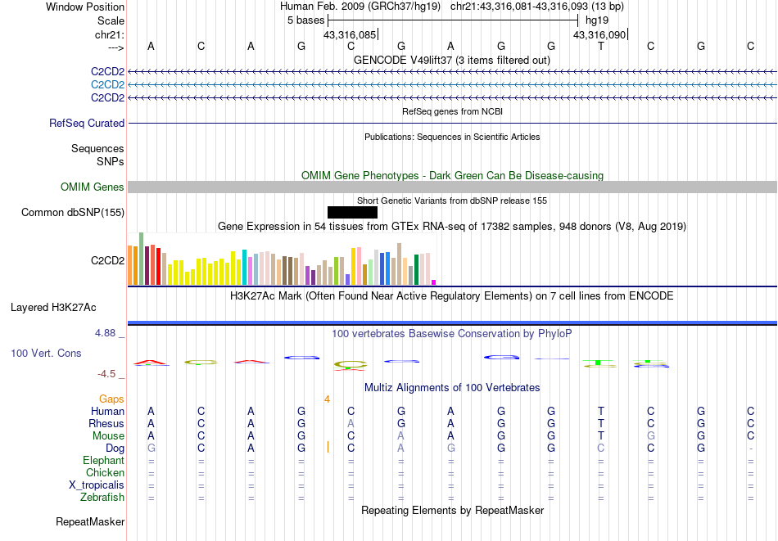Click the chr21:43,316,081-43,316,093 position text
The height and width of the screenshot is (541, 778).
click(x=519, y=7)
